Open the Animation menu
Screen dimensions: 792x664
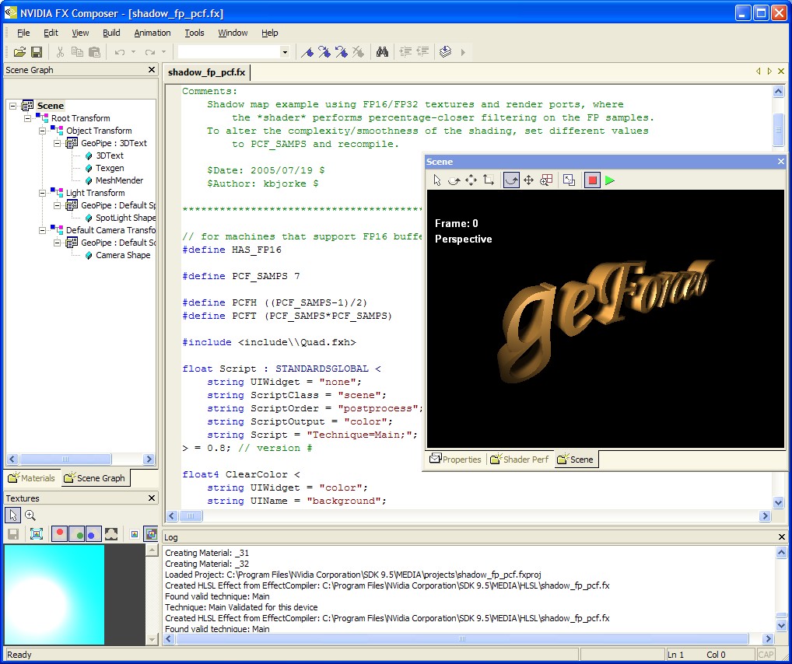(152, 33)
